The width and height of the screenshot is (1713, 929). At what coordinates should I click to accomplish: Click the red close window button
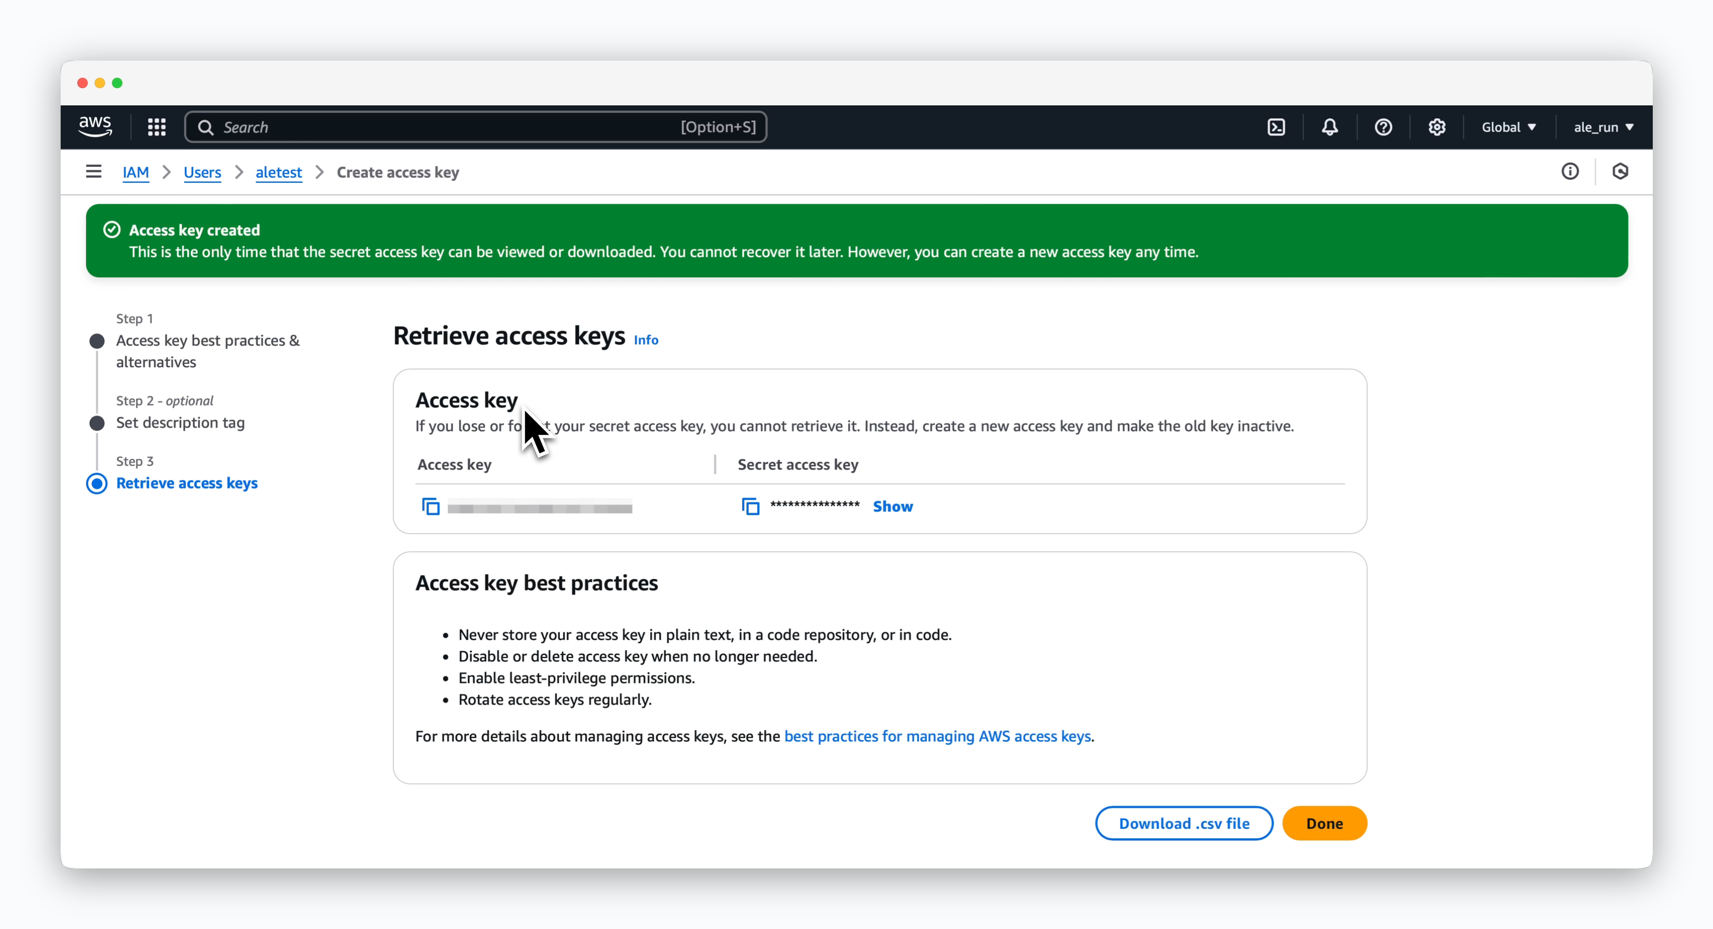tap(83, 83)
